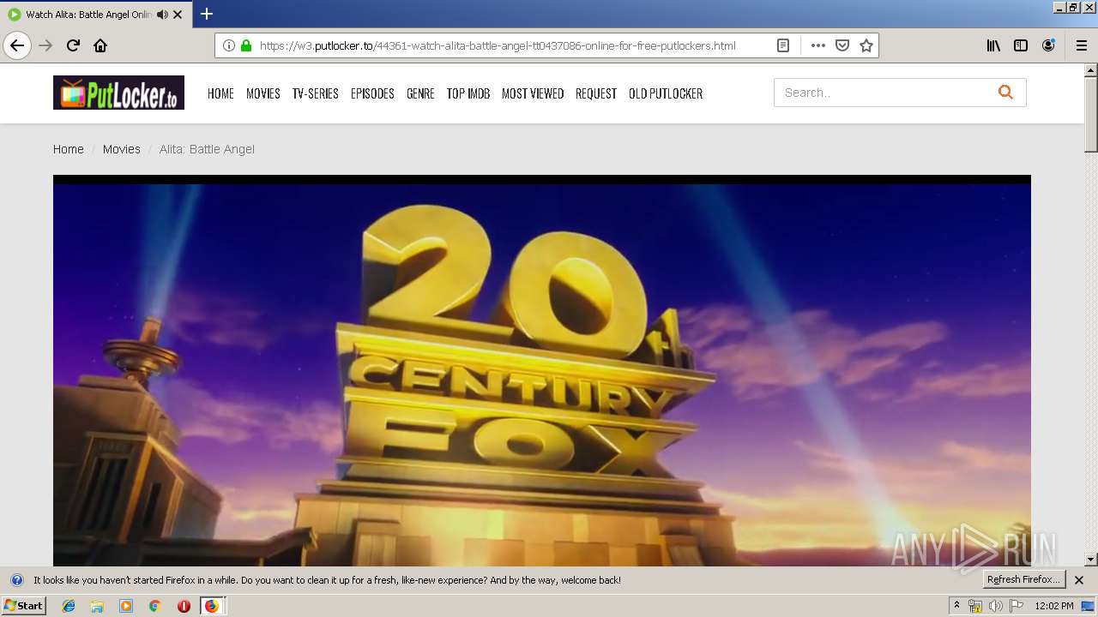Open the TV-SERIES menu item
Screen dimensions: 1098x617
coord(315,93)
